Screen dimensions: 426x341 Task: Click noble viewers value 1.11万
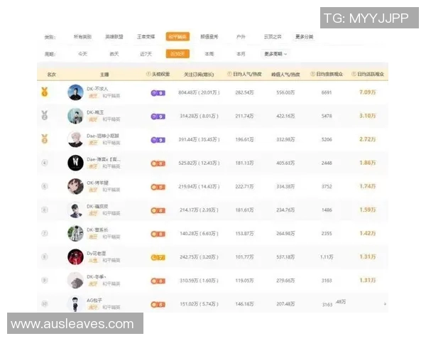327,256
